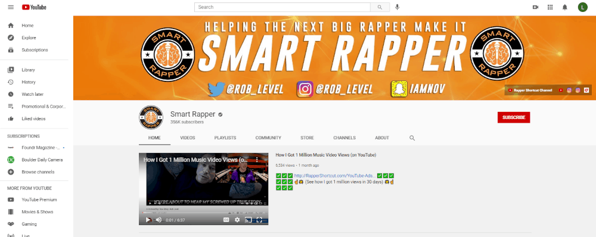Screen dimensions: 596x237
Task: Open the hamburger guide menu
Action: coord(11,7)
